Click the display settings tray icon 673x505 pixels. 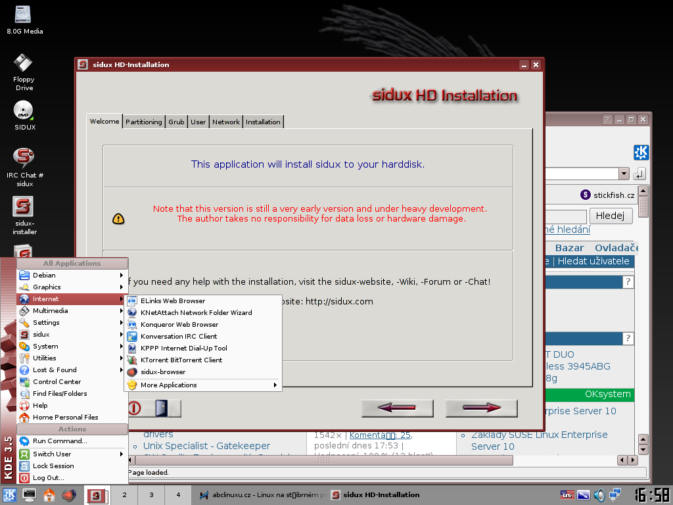click(584, 495)
